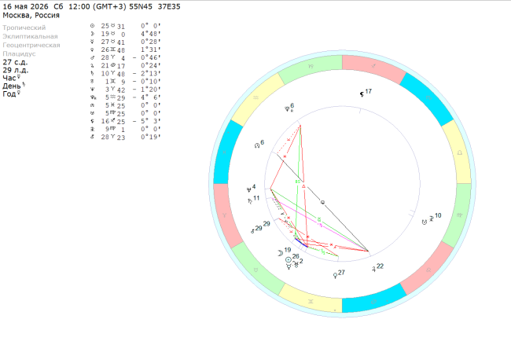Screen dimensions: 511x356
Task: Click the Геоцентрическая setting label
Action: click(x=31, y=45)
